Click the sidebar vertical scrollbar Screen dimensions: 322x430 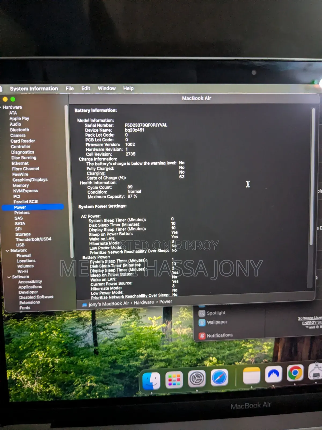[x=68, y=181]
